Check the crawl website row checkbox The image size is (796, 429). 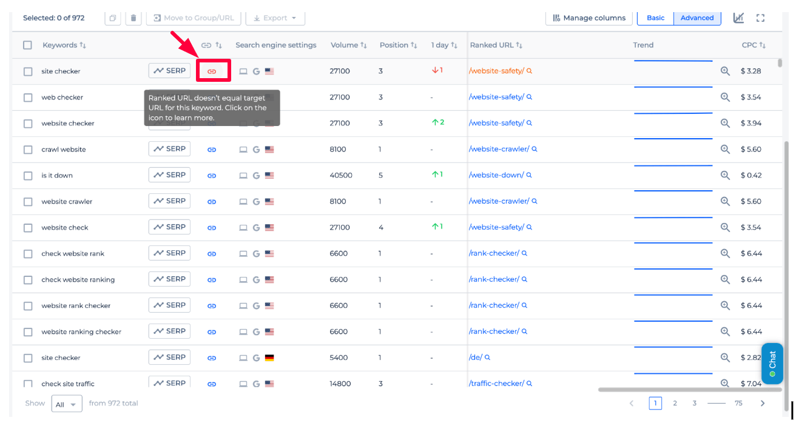pos(28,150)
